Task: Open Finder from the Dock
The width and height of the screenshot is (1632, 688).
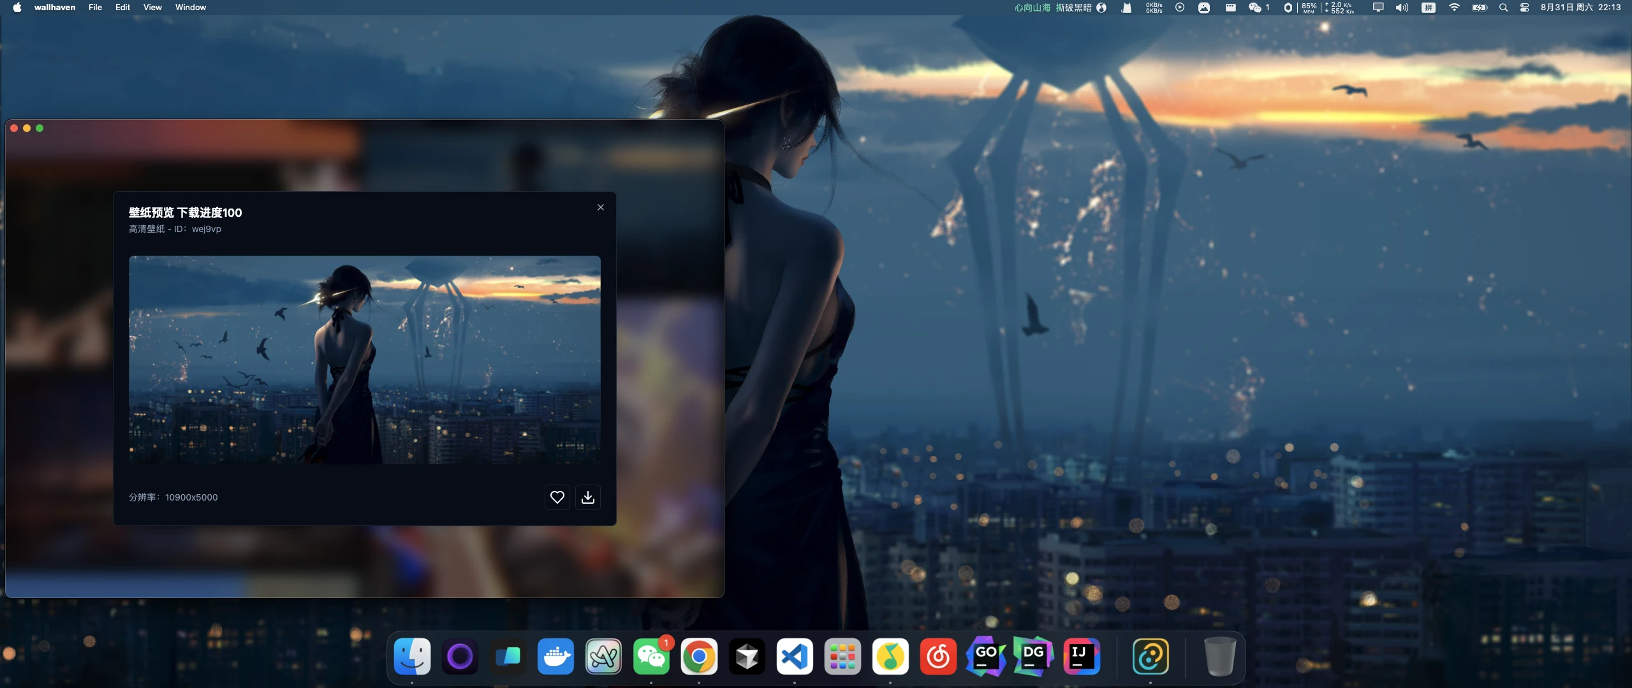Action: 412,656
